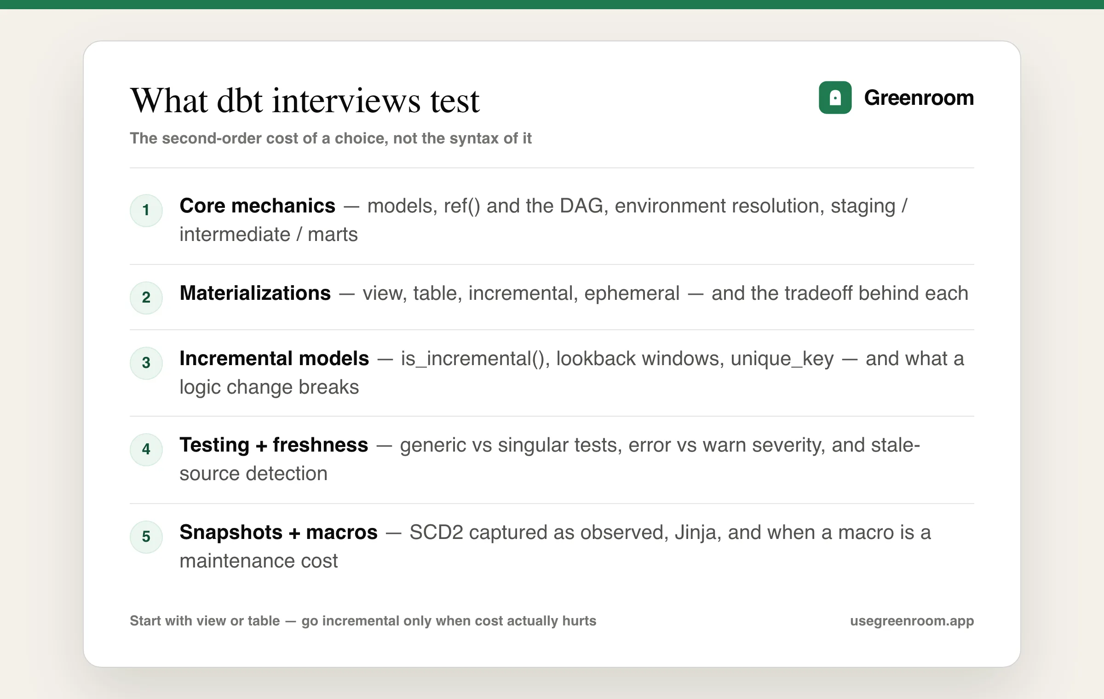Select the "Core mechanics" bold label
Viewport: 1104px width, 699px height.
(x=258, y=206)
